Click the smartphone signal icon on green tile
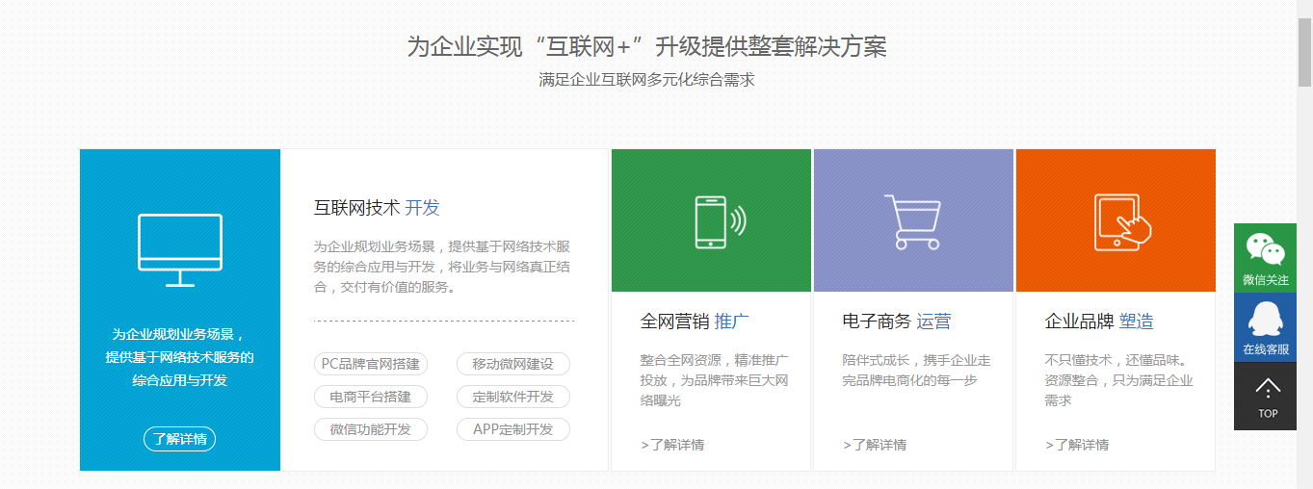This screenshot has height=489, width=1313. pyautogui.click(x=720, y=221)
